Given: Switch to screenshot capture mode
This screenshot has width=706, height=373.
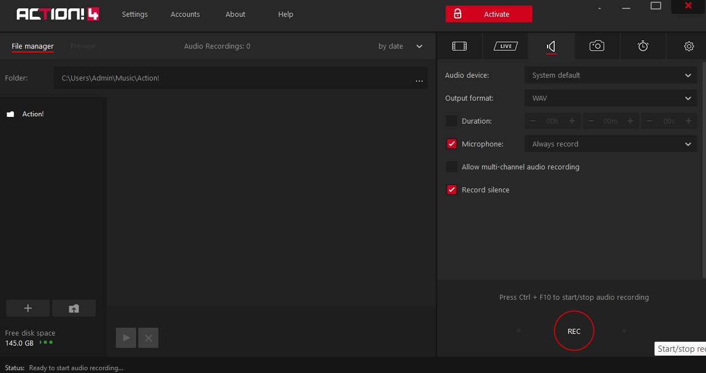Looking at the screenshot, I should 597,46.
